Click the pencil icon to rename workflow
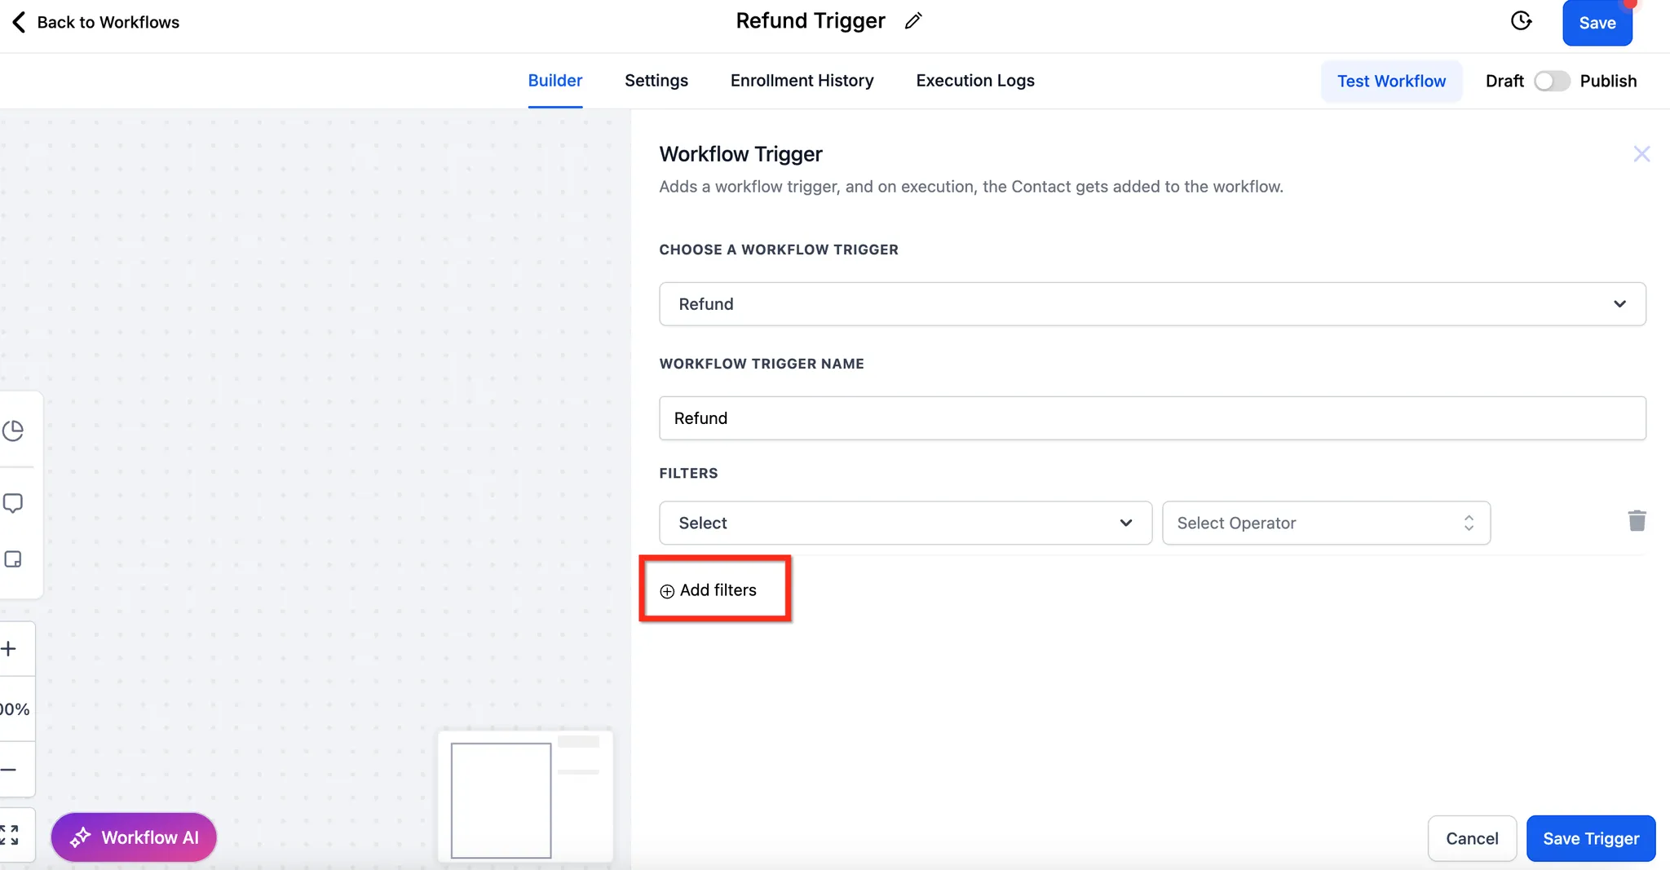Viewport: 1670px width, 870px height. tap(913, 21)
